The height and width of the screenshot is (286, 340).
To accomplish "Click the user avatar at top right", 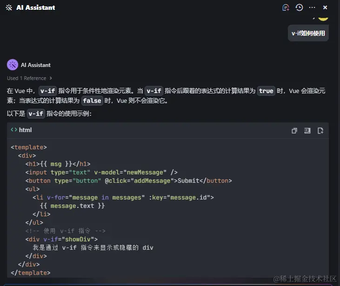I will (x=323, y=19).
